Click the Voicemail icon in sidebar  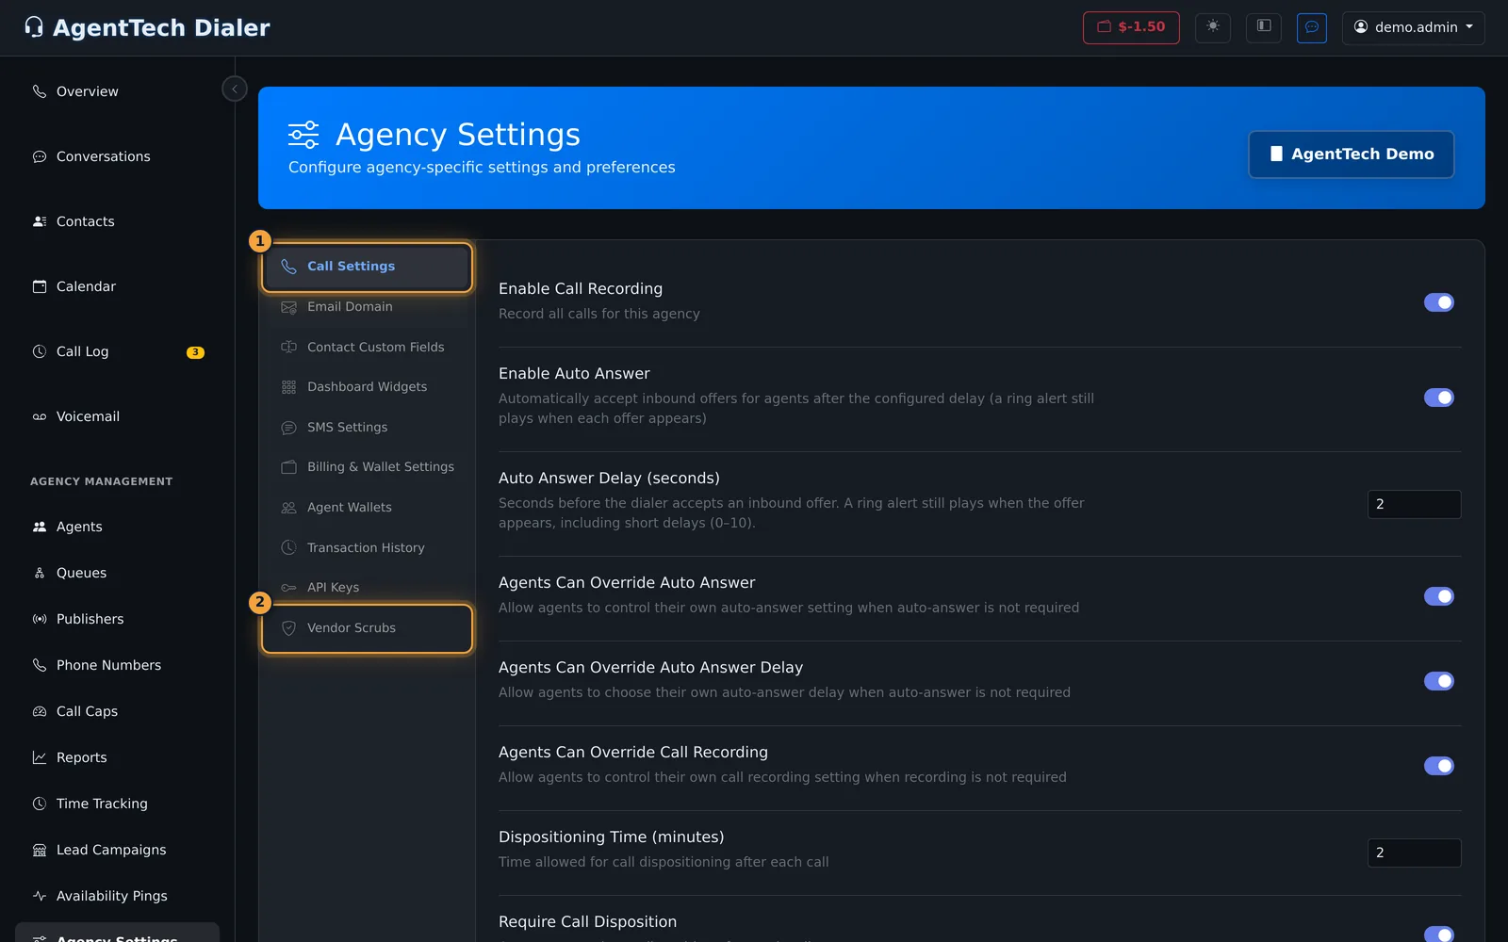coord(40,416)
